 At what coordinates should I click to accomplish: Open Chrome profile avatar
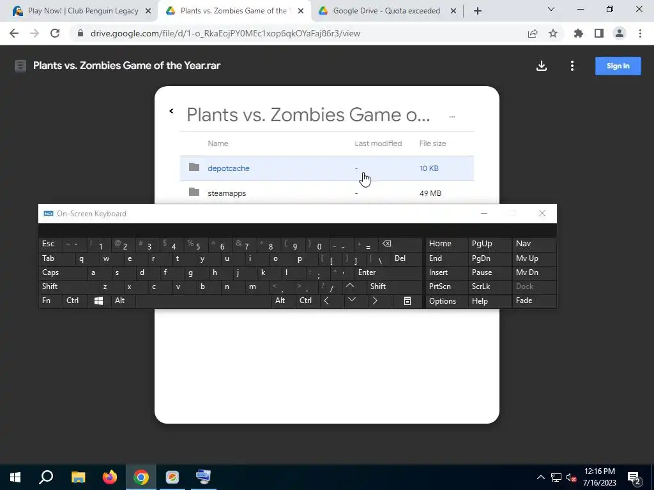(x=620, y=33)
